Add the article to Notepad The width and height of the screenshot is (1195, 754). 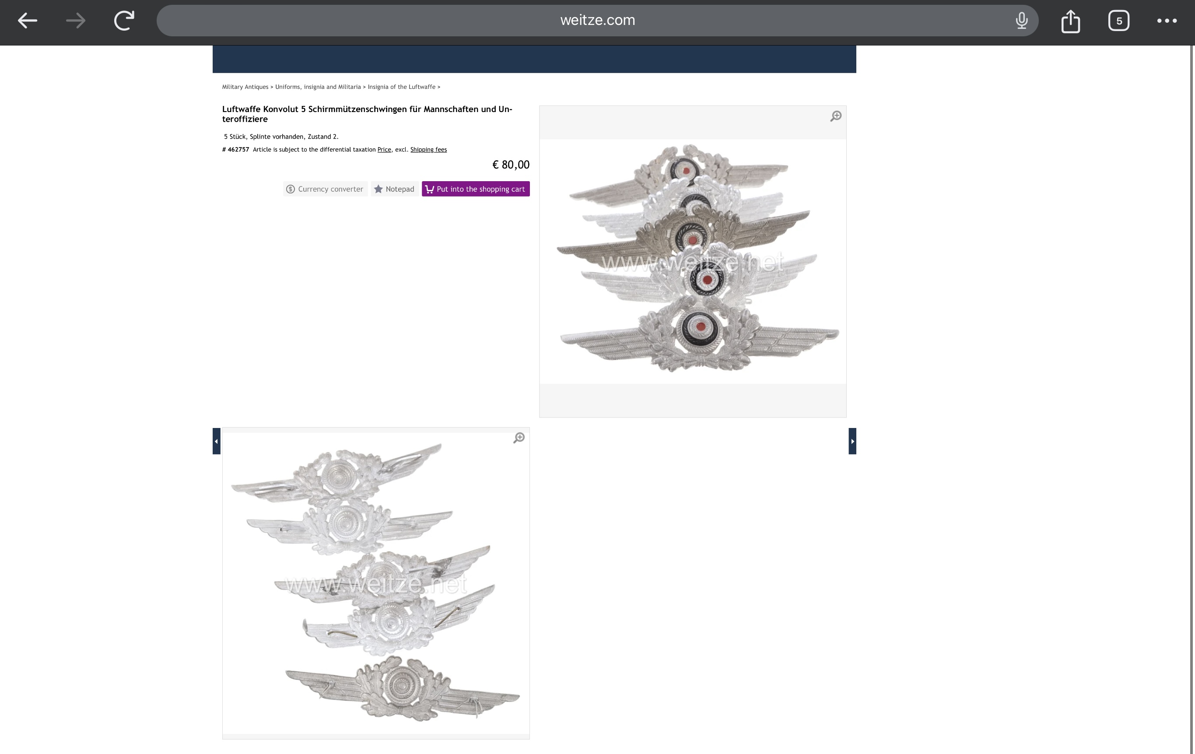pos(394,189)
